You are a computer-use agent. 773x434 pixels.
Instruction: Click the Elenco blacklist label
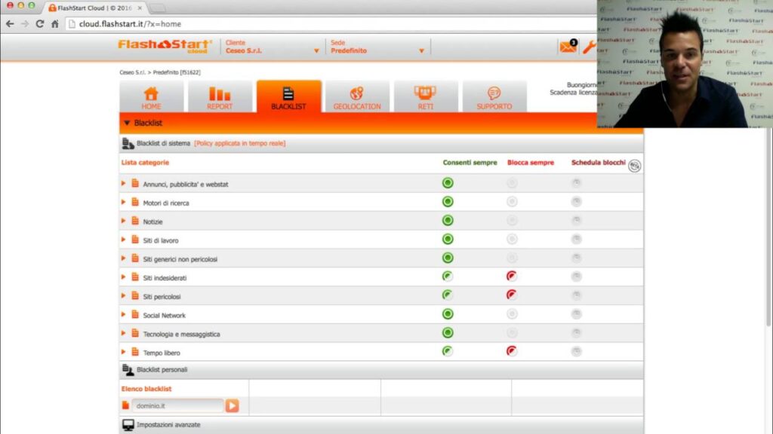pyautogui.click(x=146, y=389)
